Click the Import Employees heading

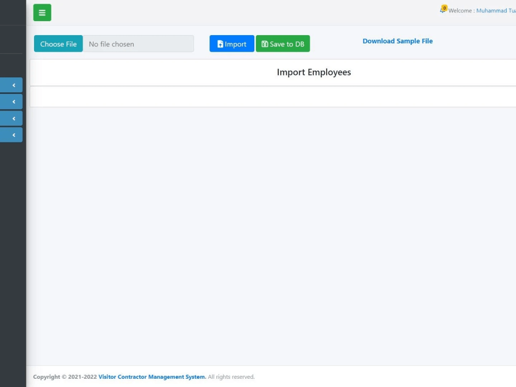pos(314,72)
